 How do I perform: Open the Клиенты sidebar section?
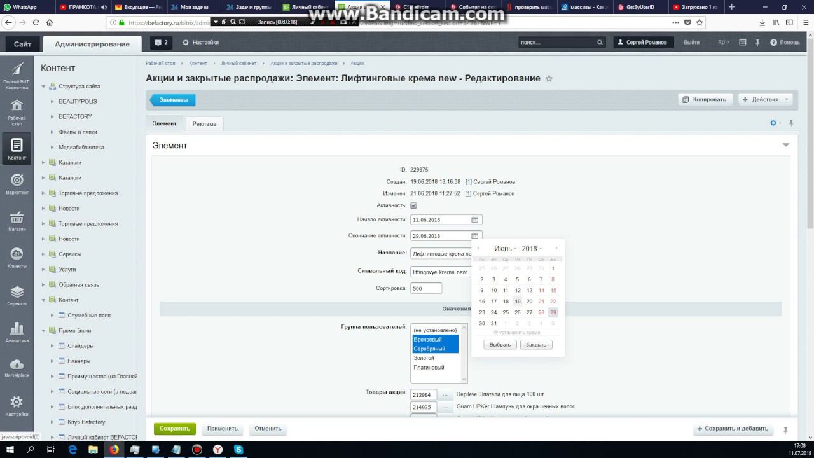[x=17, y=258]
